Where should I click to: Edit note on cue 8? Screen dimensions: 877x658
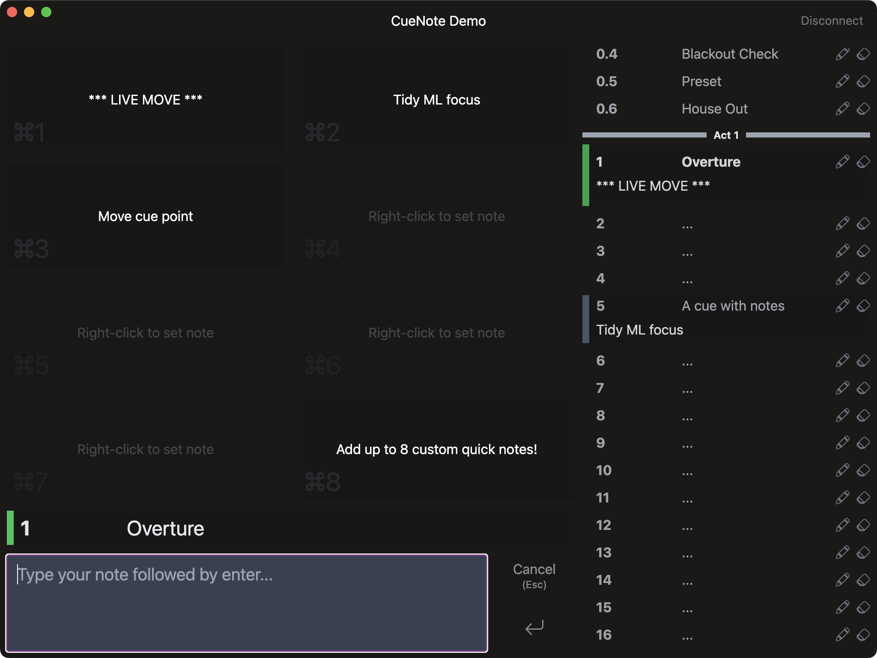(x=842, y=416)
